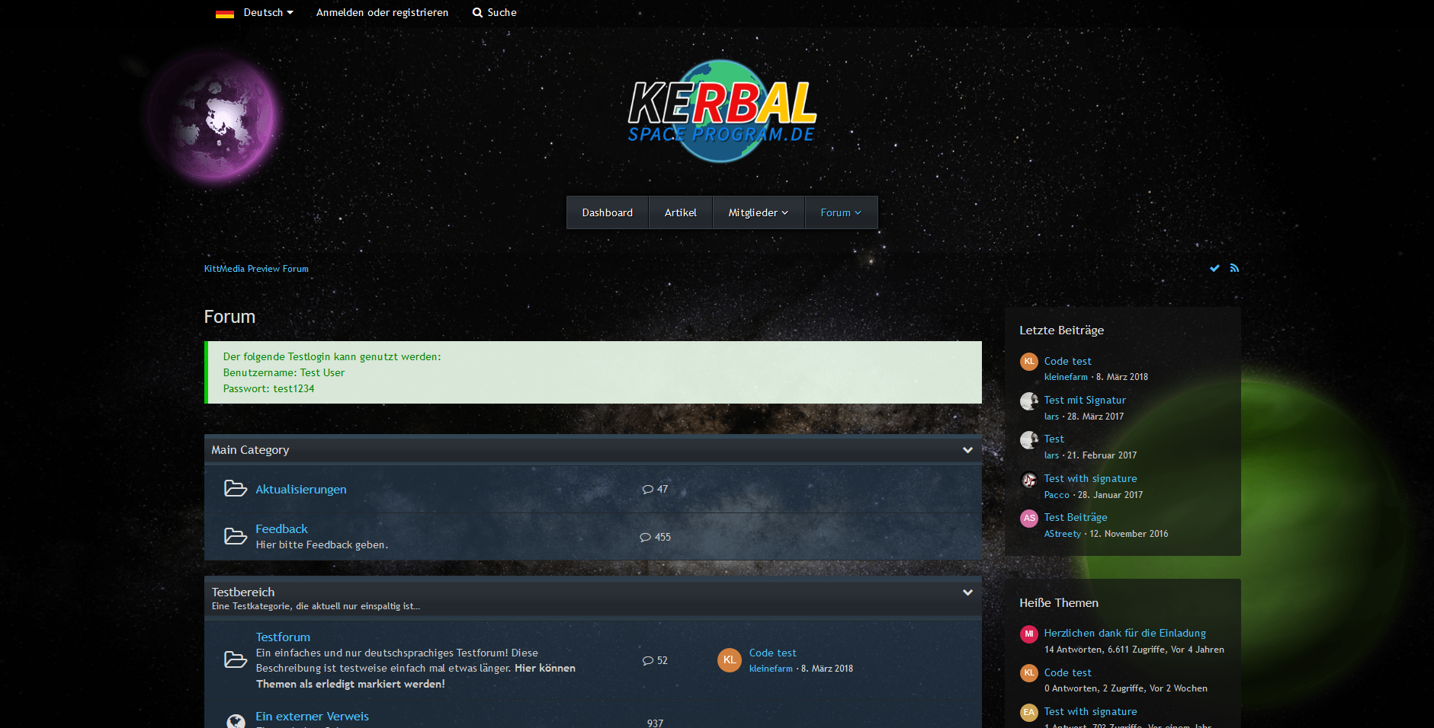
Task: Open the Forum navigation menu
Action: point(840,213)
